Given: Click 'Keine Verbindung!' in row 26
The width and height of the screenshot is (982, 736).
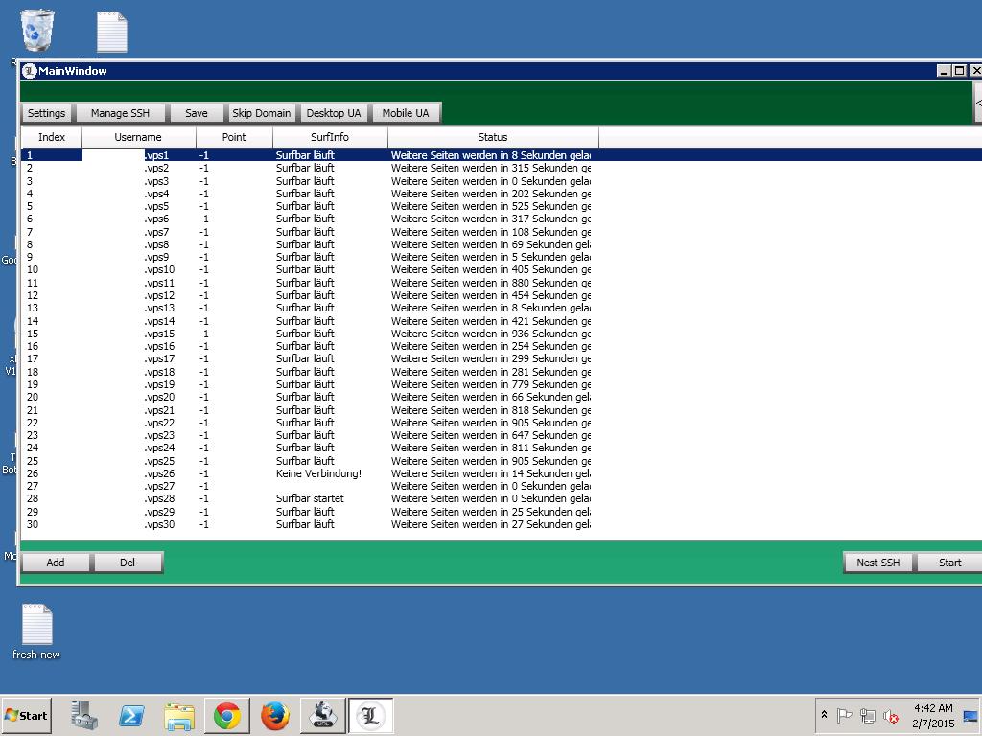Looking at the screenshot, I should (318, 473).
